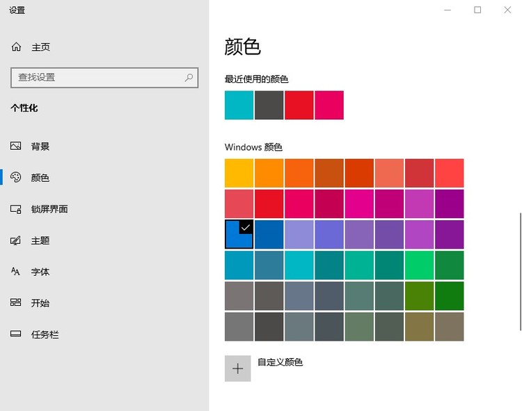Choose the yellow-gold Windows color swatch
This screenshot has height=411, width=522.
(239, 173)
